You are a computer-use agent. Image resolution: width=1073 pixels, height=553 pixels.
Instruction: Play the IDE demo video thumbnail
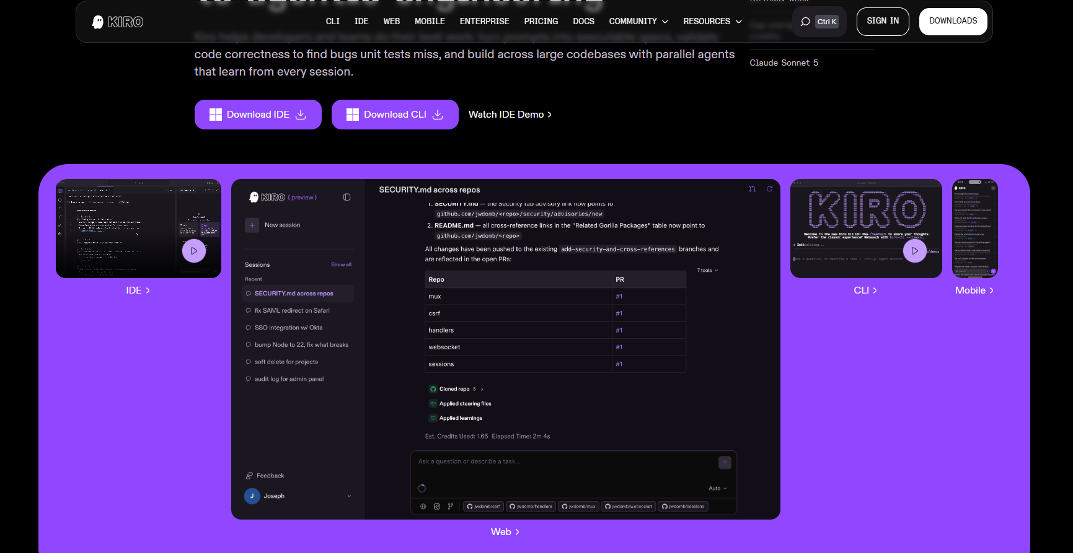[194, 251]
